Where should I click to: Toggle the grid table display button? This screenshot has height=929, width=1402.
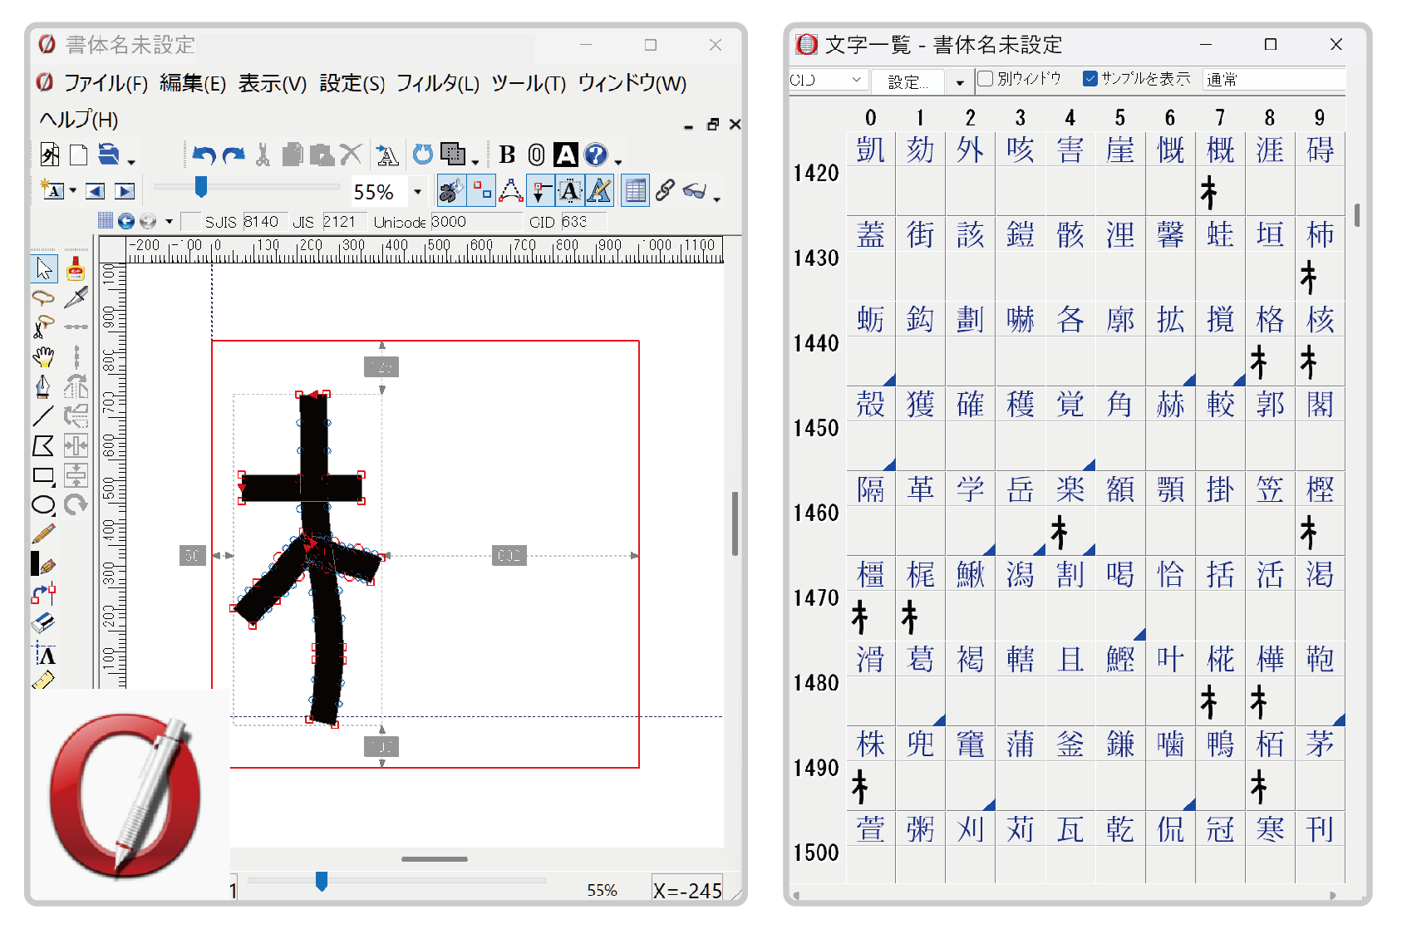point(635,192)
